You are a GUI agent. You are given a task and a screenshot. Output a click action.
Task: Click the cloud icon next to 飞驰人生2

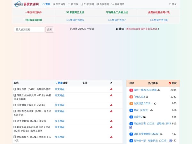(x=147, y=97)
